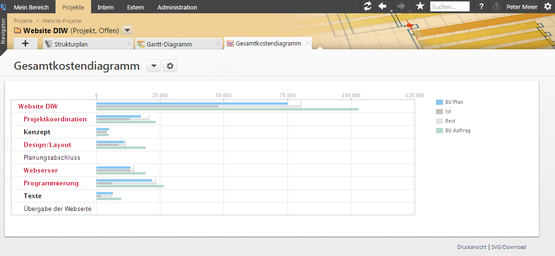
Task: Expand the Navigator side panel
Action: pos(3,30)
